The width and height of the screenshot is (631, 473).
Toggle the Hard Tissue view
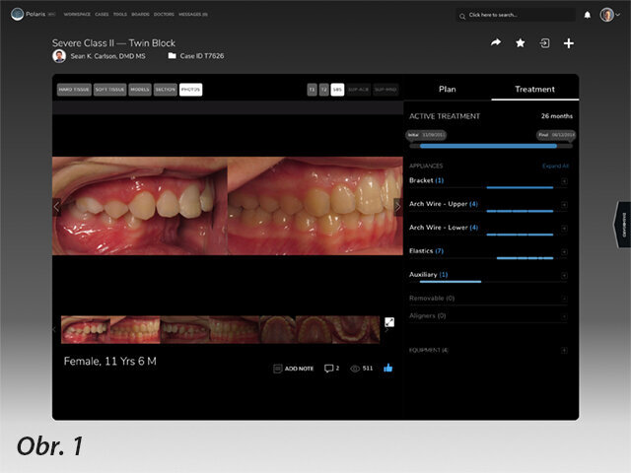pos(74,90)
